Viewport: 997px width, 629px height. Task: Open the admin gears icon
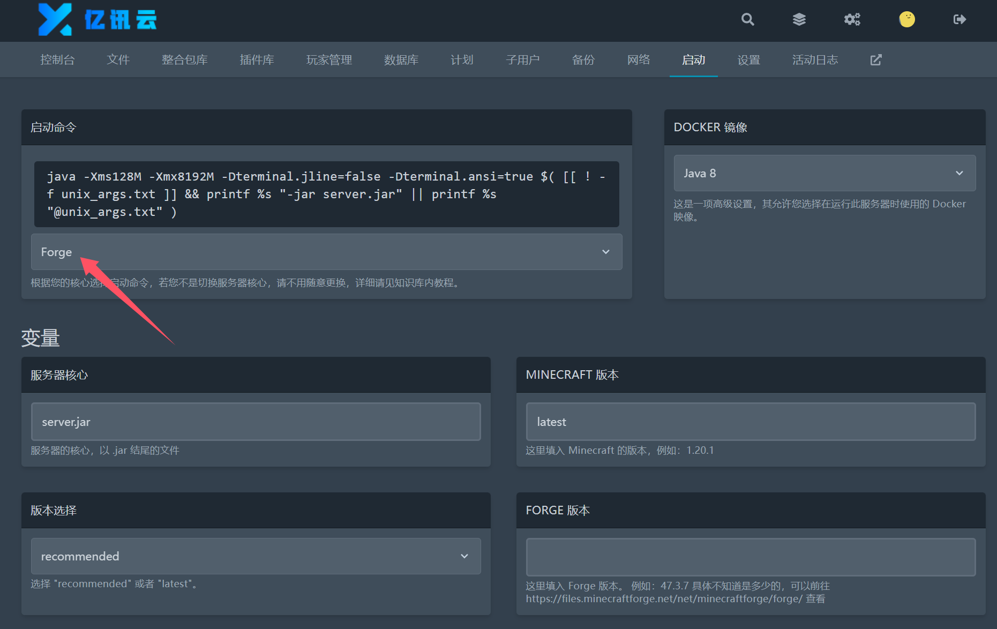point(852,20)
